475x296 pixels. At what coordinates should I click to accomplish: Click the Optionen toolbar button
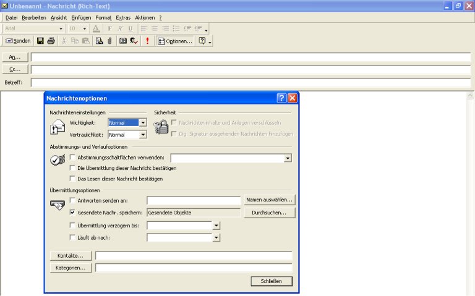click(x=175, y=41)
